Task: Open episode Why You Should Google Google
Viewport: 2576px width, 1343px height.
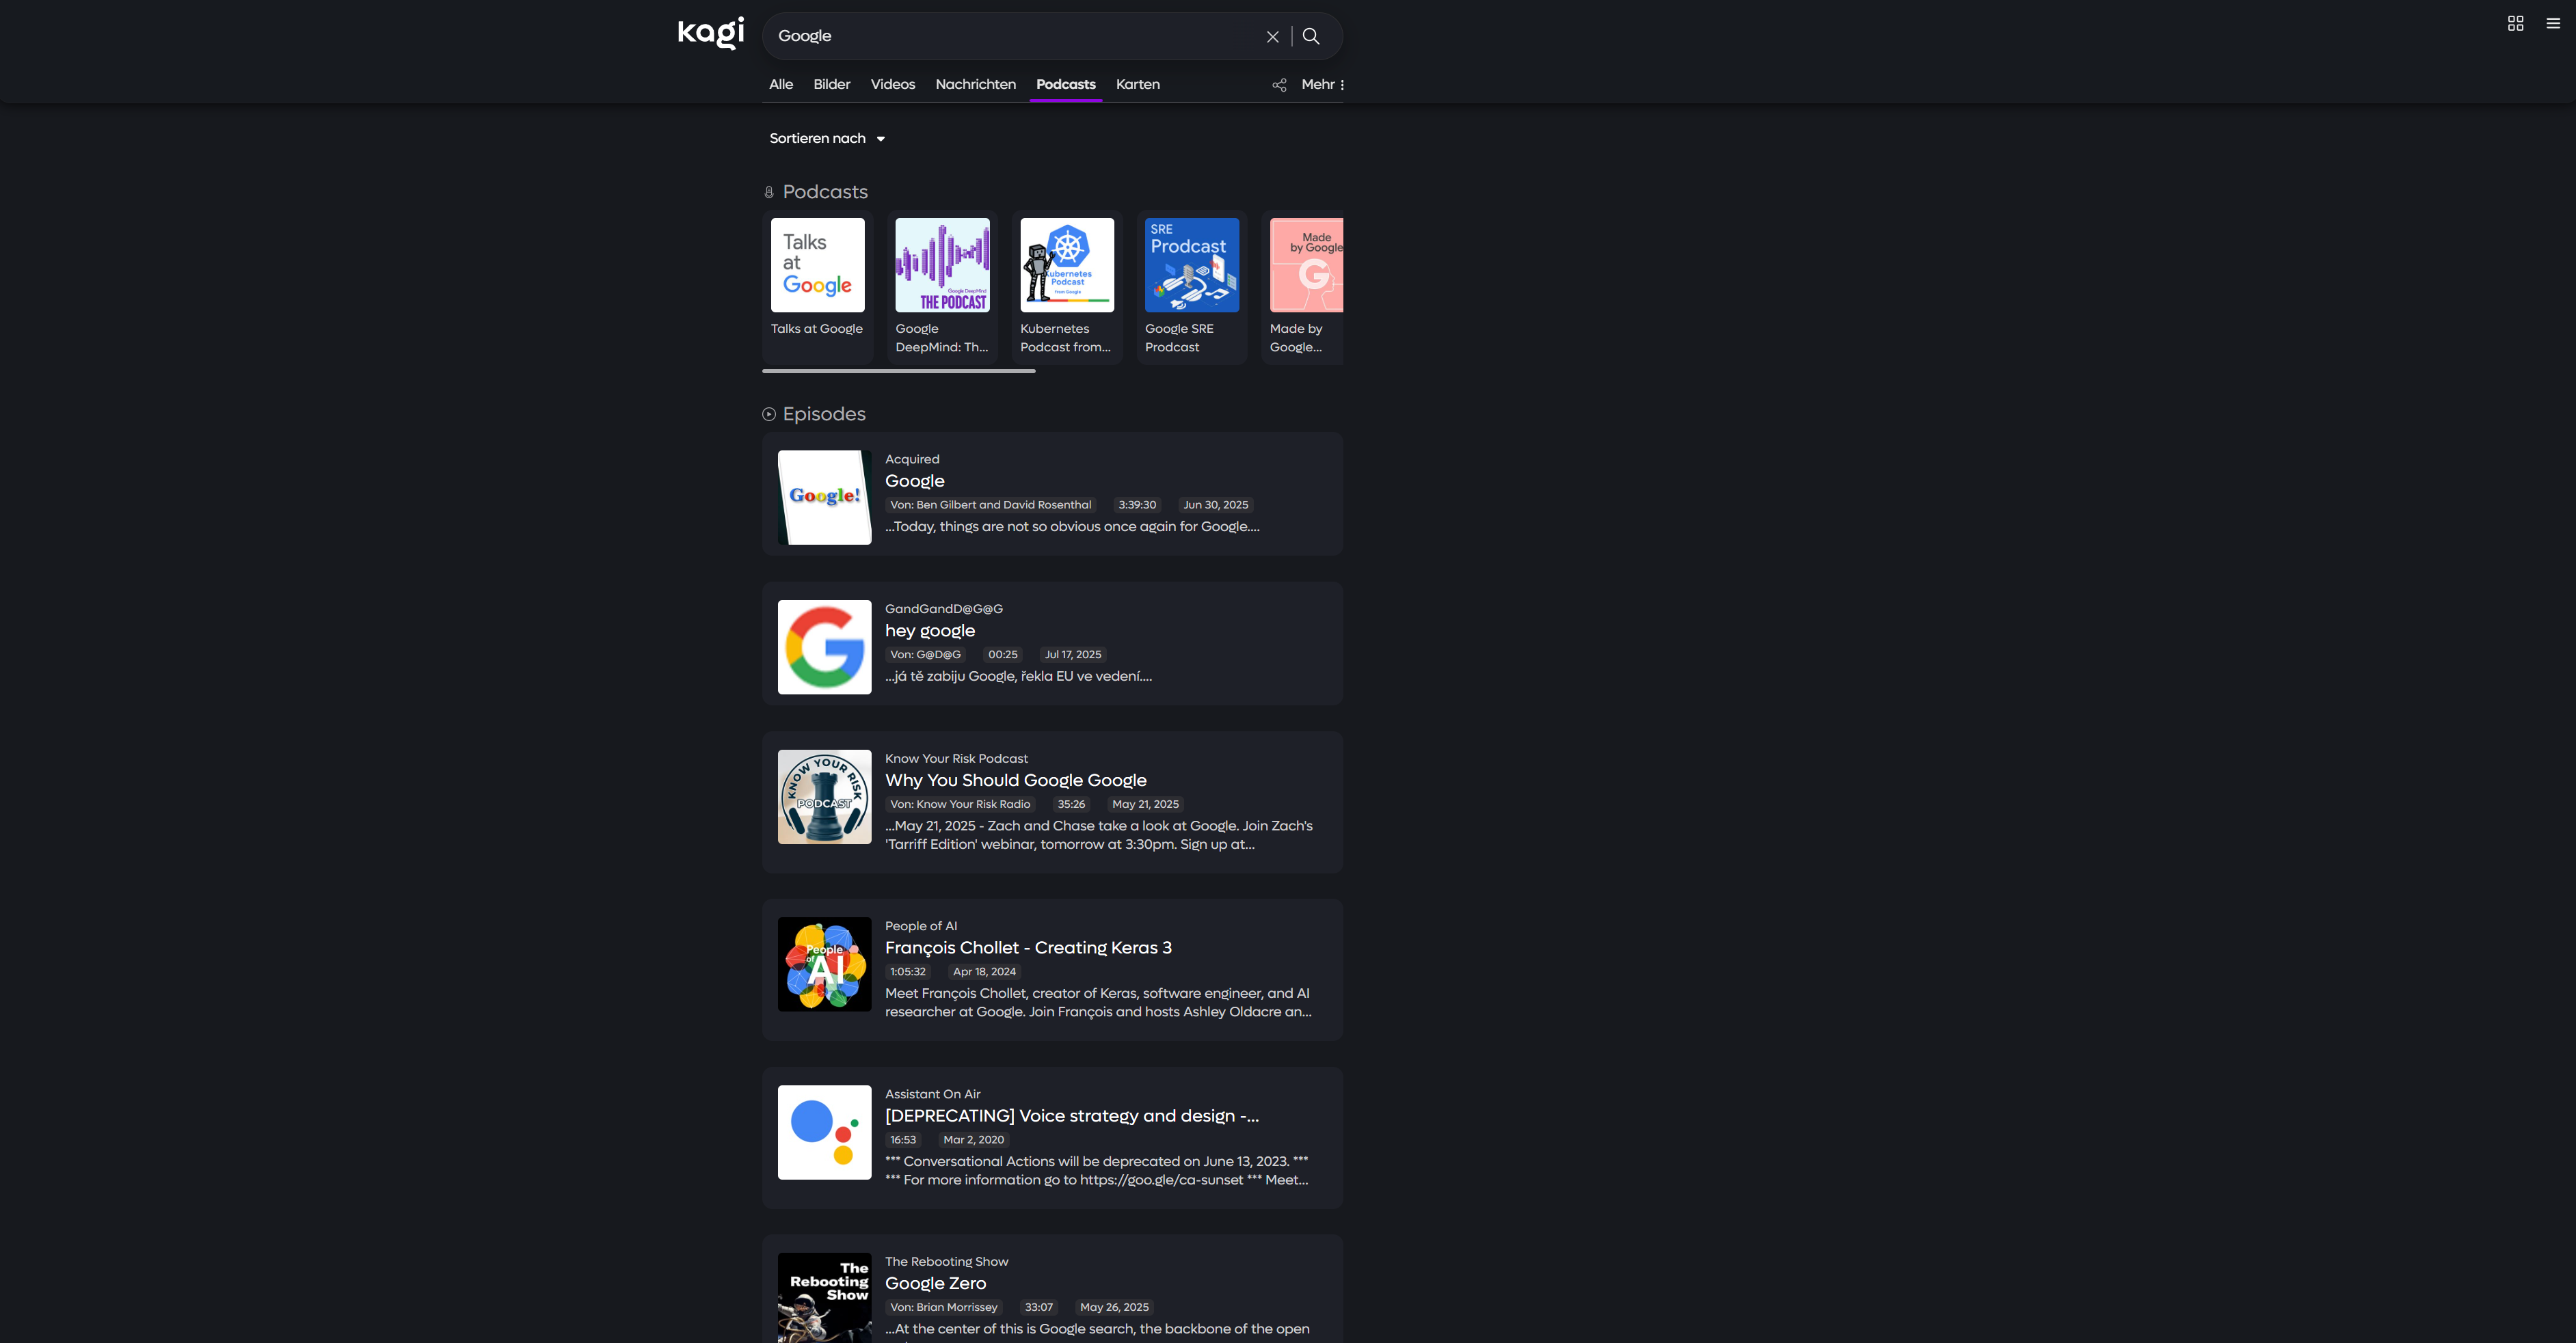Action: point(1015,780)
